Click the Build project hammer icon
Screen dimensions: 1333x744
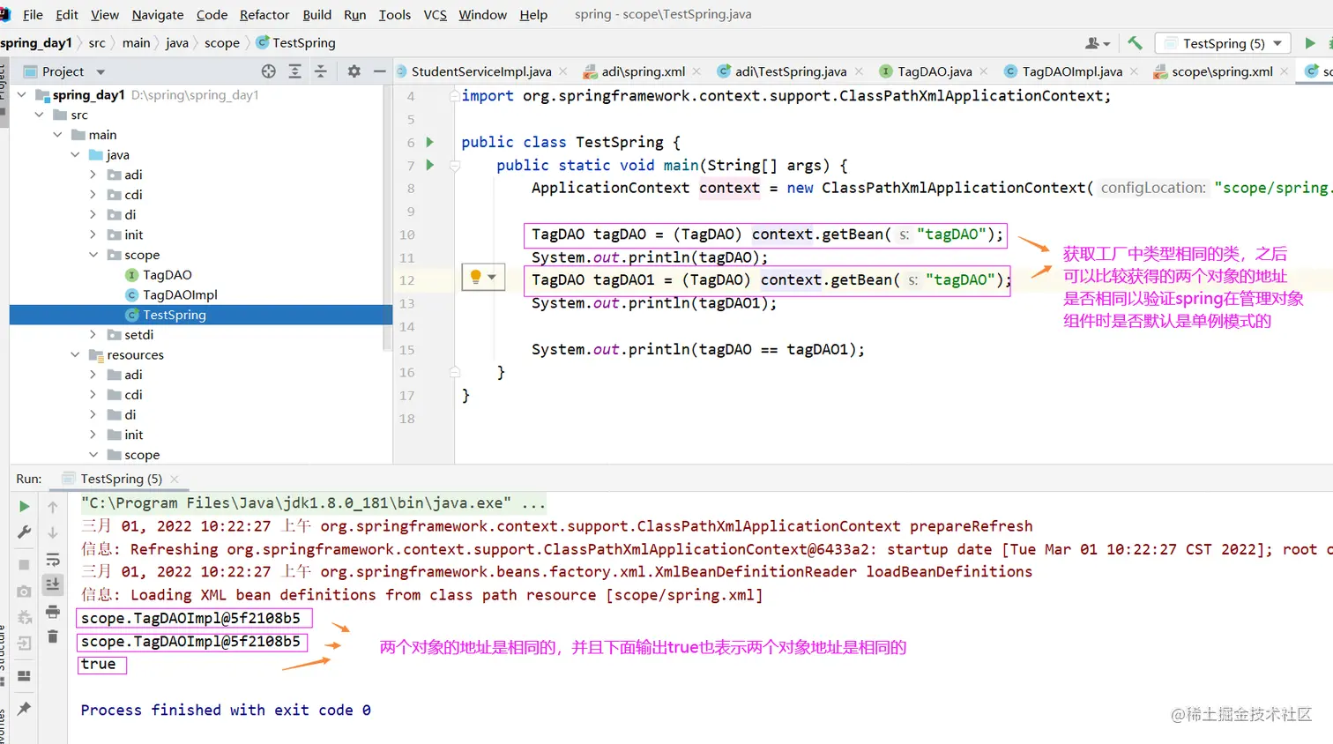point(1136,42)
